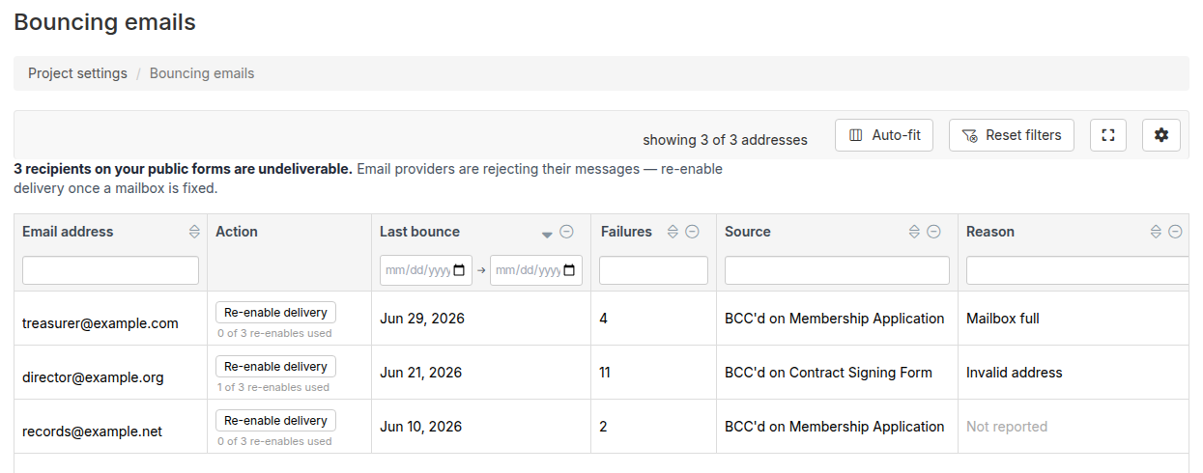Screen dimensions: 1203x473
Task: Open Project settings breadcrumb
Action: coord(77,73)
